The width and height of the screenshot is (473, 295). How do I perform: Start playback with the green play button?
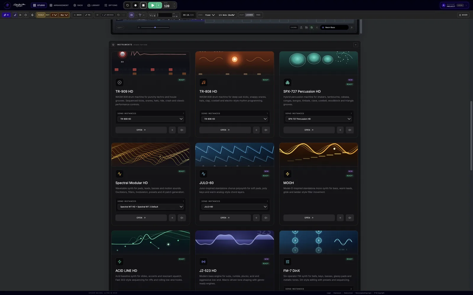click(152, 5)
